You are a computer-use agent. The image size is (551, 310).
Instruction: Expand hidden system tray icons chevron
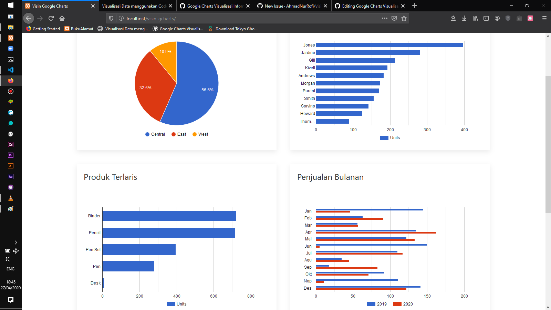tap(15, 242)
